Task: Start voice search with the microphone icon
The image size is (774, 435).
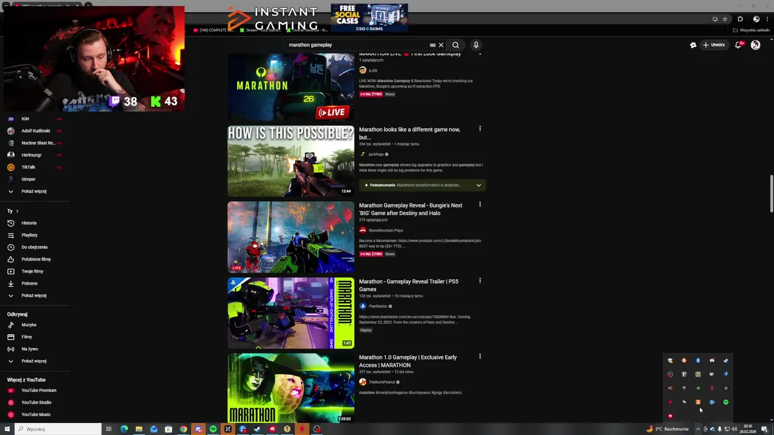Action: (476, 45)
